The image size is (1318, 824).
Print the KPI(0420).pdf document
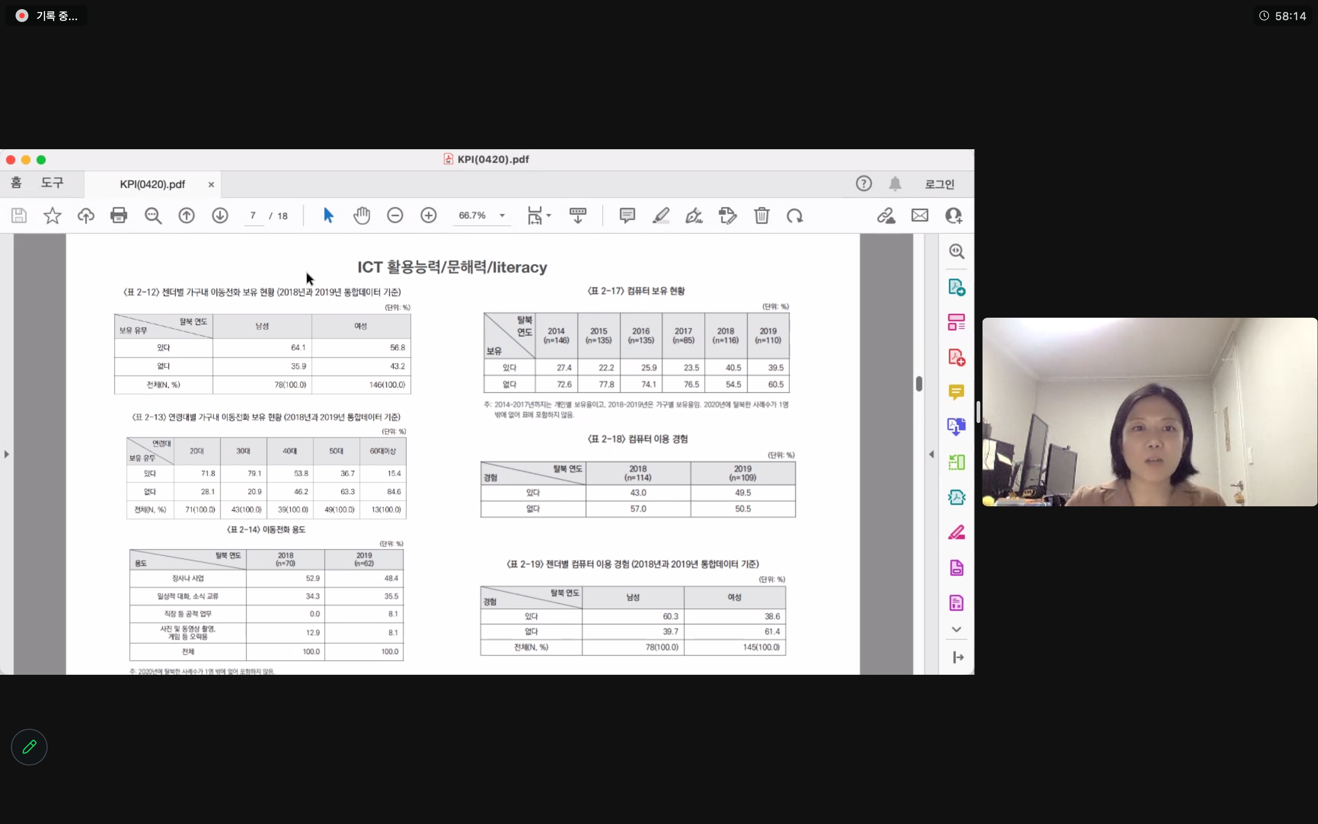[119, 216]
